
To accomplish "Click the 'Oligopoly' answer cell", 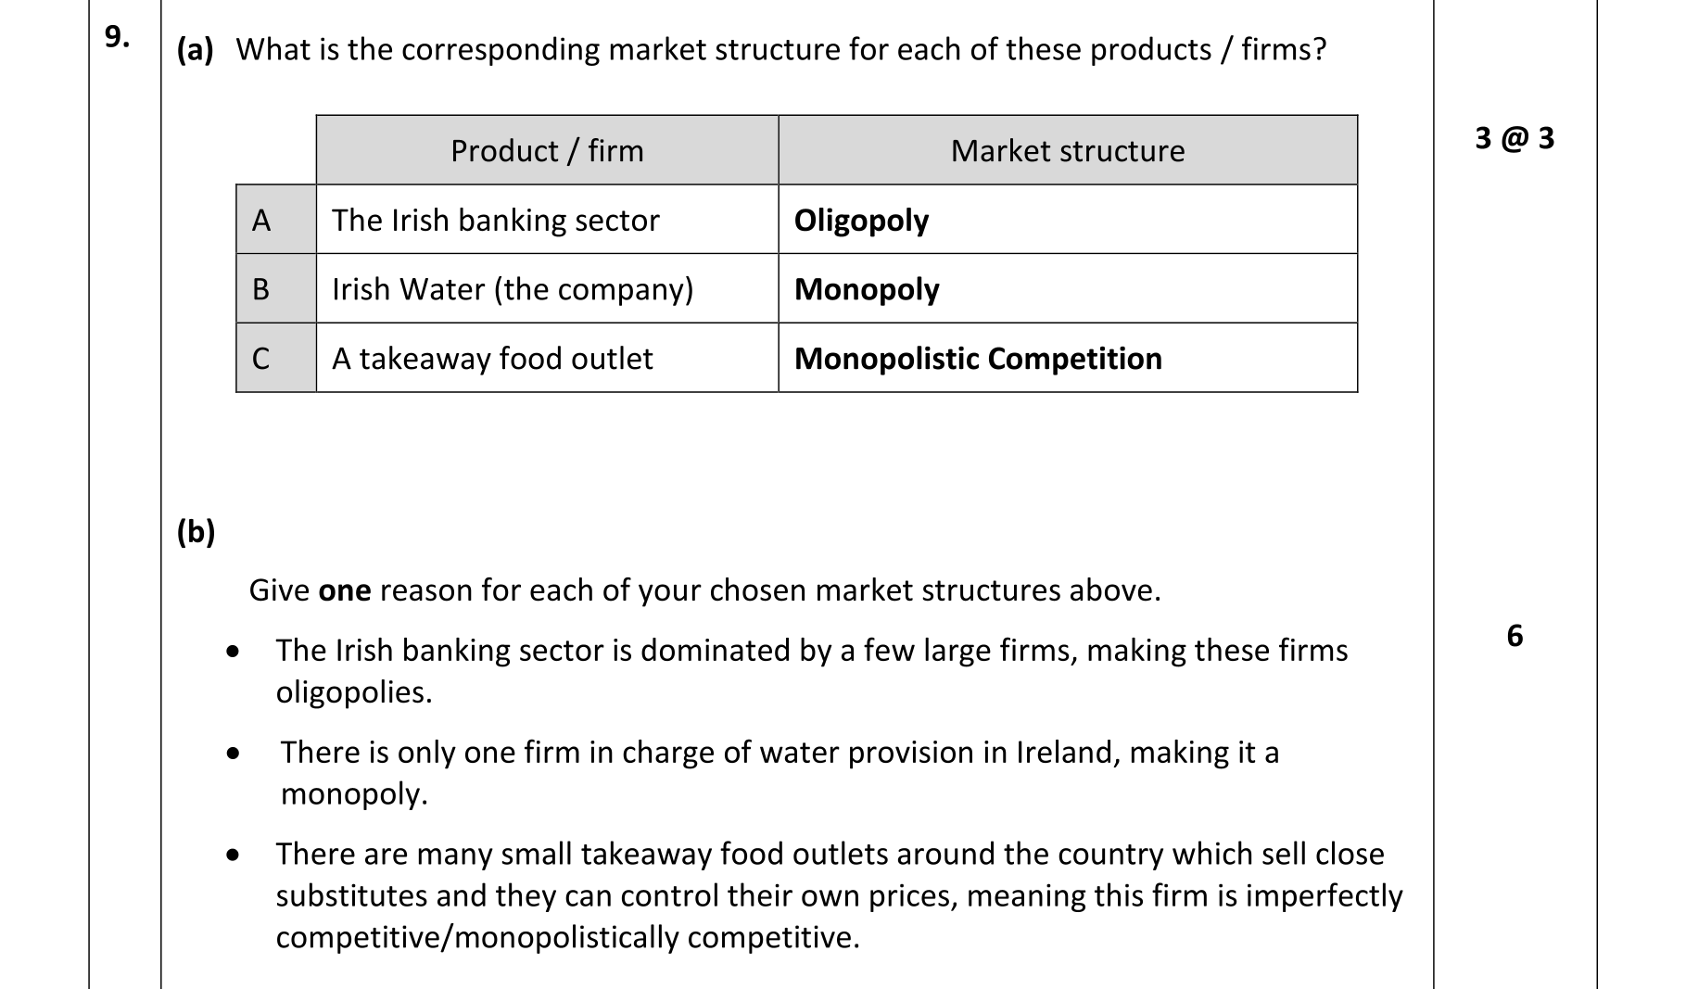I will [x=861, y=221].
